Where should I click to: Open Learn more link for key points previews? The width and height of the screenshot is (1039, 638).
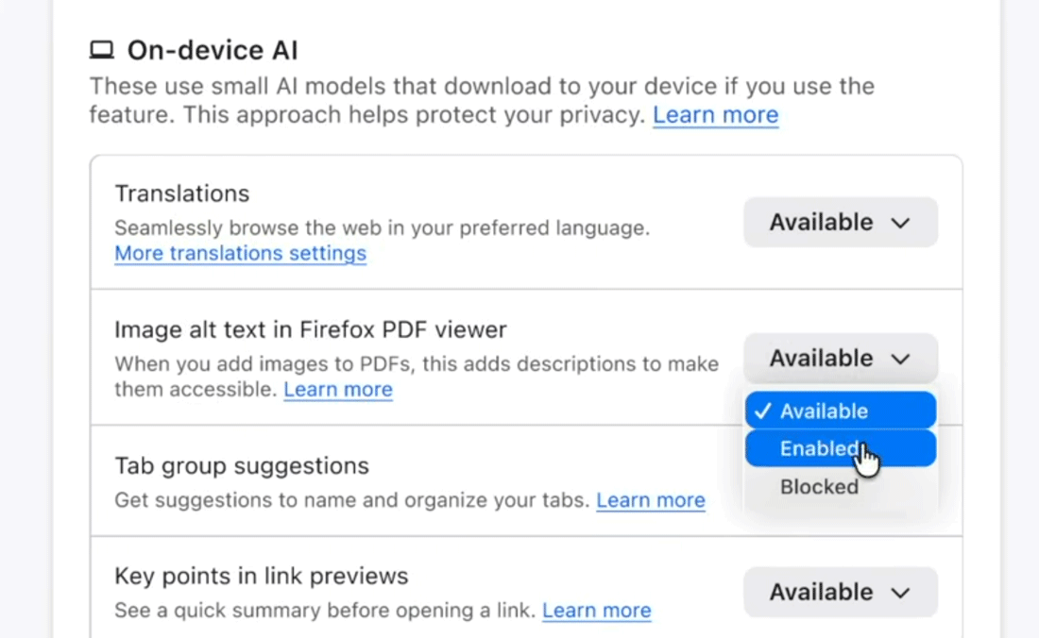[596, 611]
